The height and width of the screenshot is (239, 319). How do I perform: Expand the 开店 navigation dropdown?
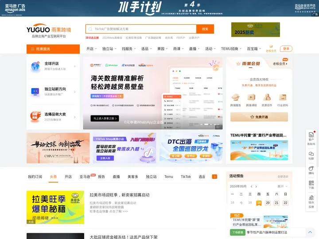(92, 49)
